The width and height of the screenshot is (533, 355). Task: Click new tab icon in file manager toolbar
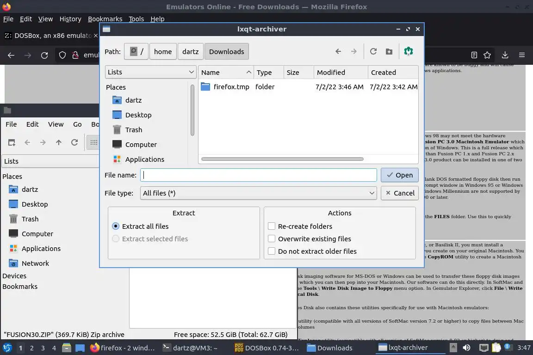pyautogui.click(x=12, y=142)
